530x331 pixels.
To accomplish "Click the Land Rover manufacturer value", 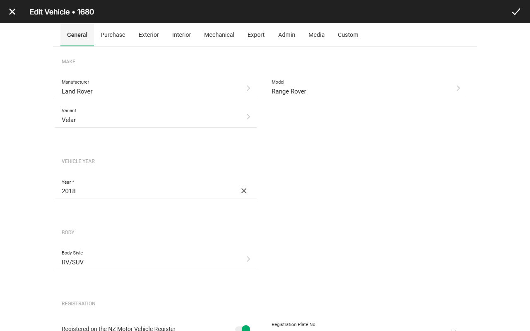I will tap(77, 91).
